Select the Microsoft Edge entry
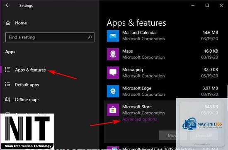Image resolution: width=228 pixels, height=150 pixels. [x=162, y=91]
